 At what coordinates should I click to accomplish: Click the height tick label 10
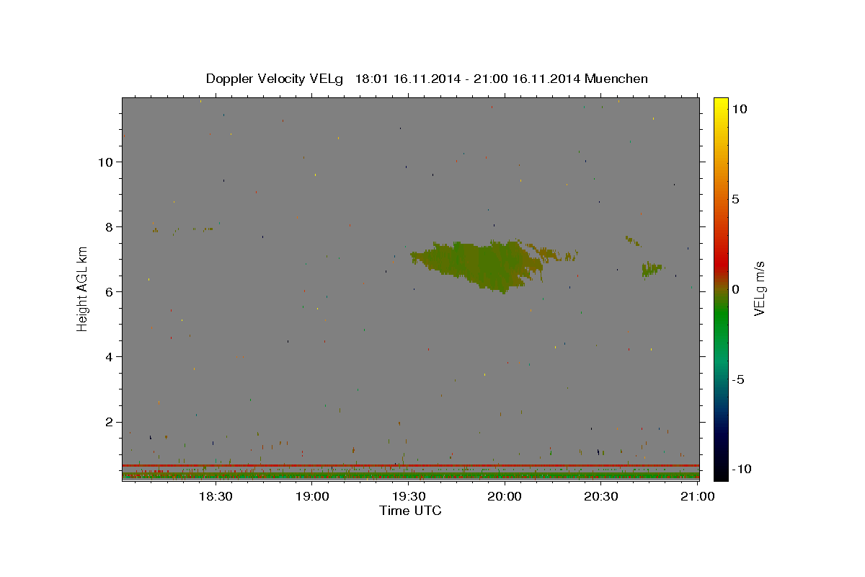pyautogui.click(x=105, y=162)
